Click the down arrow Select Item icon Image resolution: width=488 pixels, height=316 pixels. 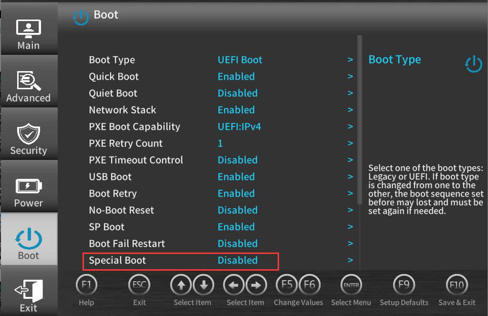click(204, 285)
